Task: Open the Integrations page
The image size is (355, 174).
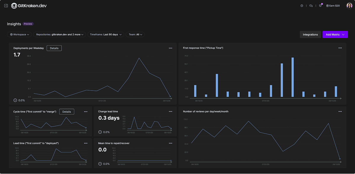Action: tap(310, 35)
